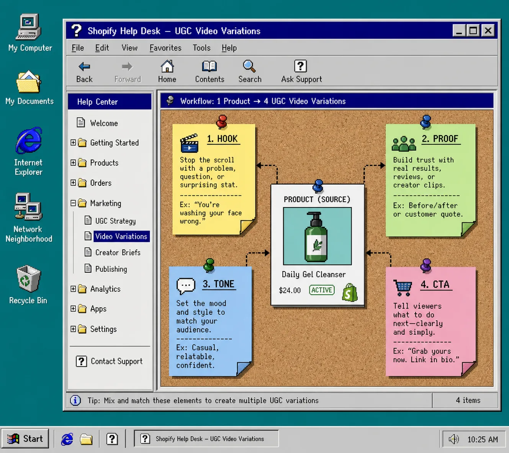Click the '$24.00' price on product card
The image size is (509, 453).
pyautogui.click(x=290, y=290)
